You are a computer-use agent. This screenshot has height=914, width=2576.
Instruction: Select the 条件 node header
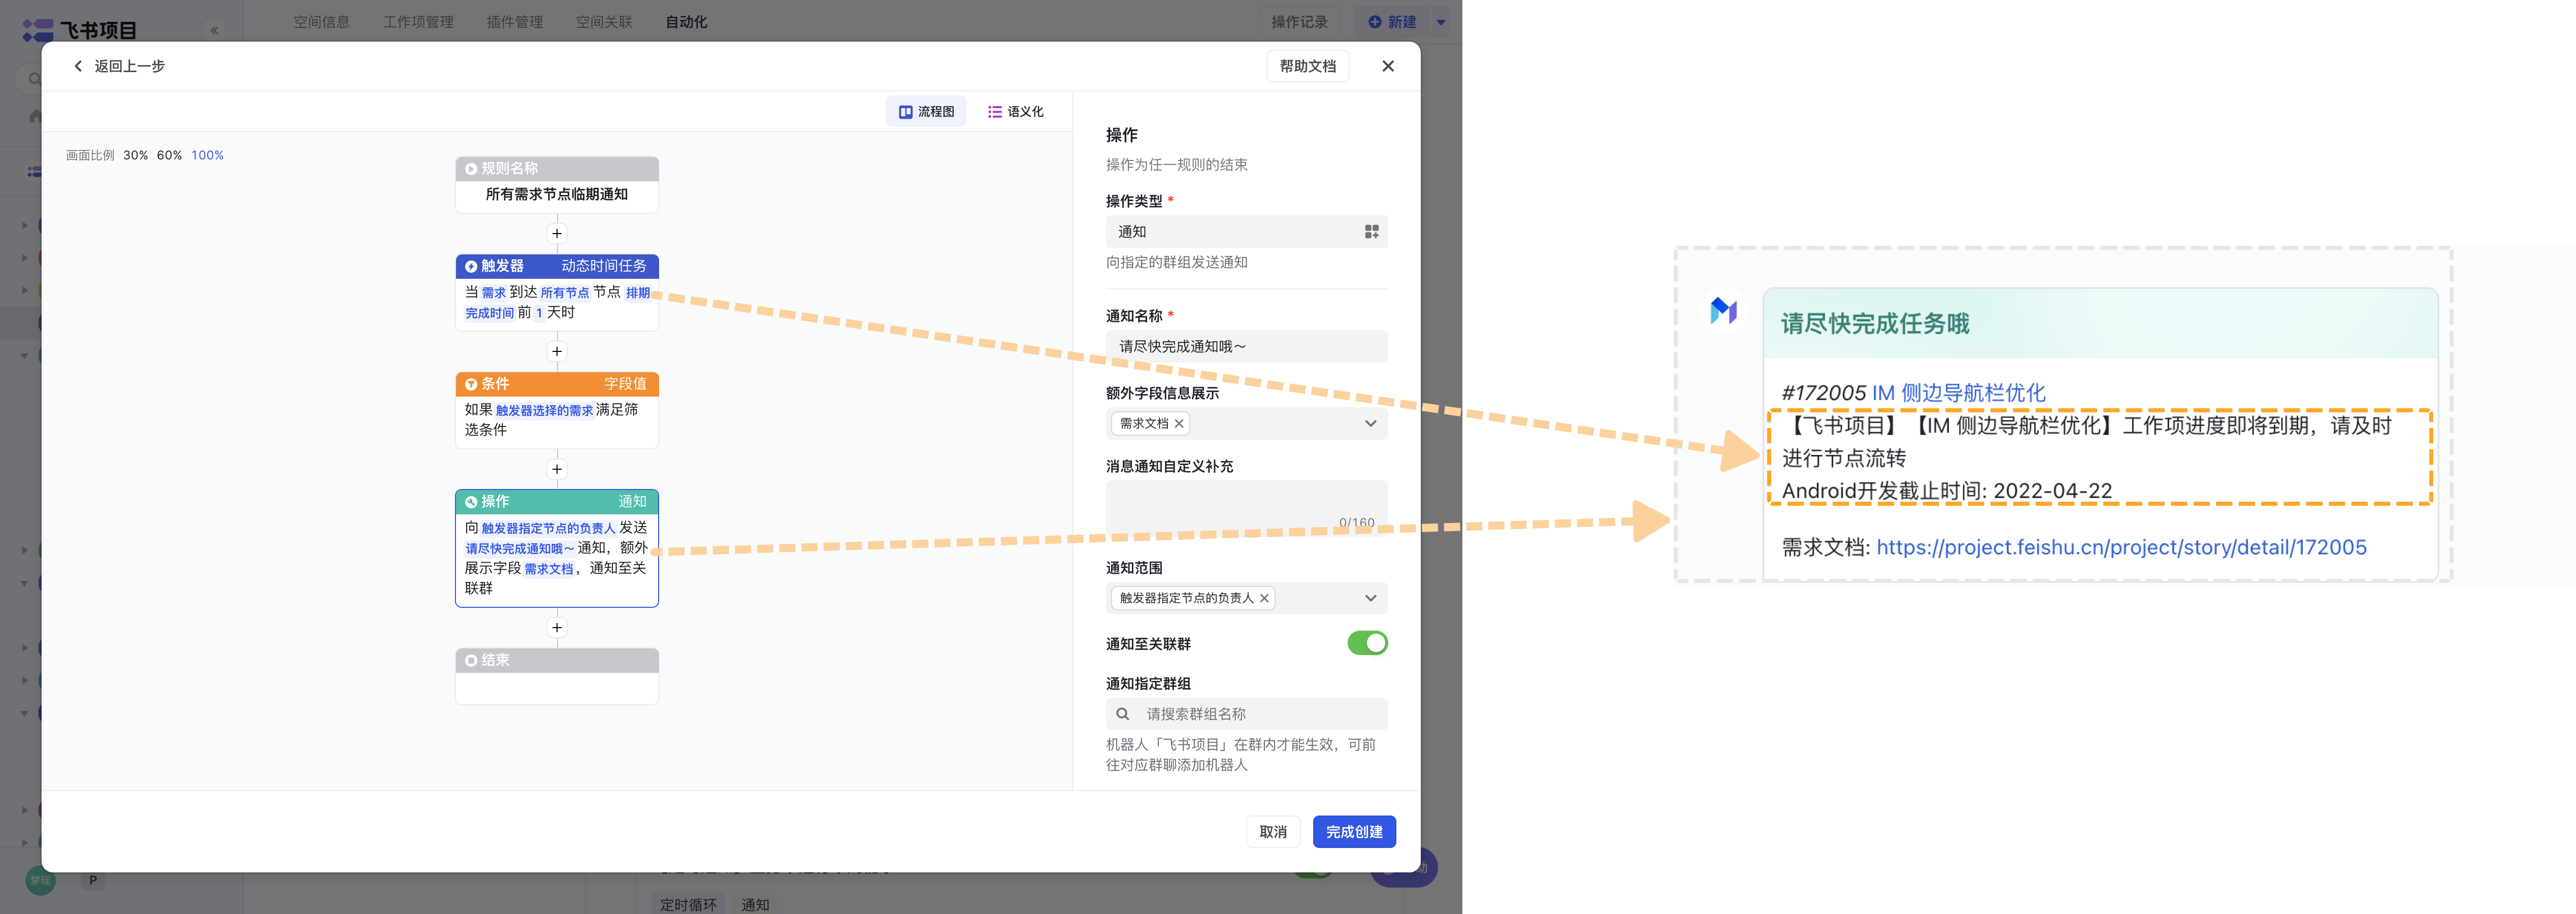coord(557,384)
